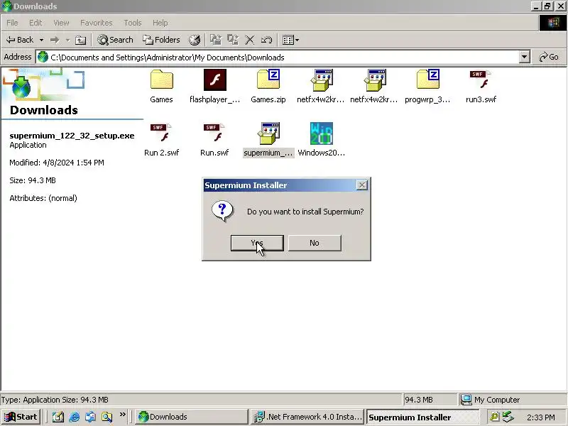Click the fourth quick launch icon
This screenshot has width=568, height=426.
(x=107, y=417)
